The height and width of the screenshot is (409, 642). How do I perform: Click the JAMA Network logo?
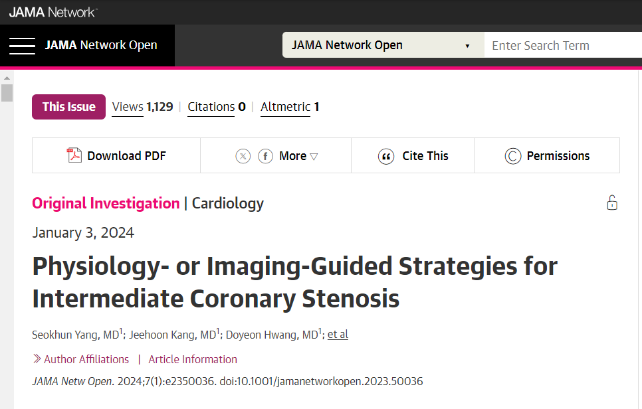53,12
